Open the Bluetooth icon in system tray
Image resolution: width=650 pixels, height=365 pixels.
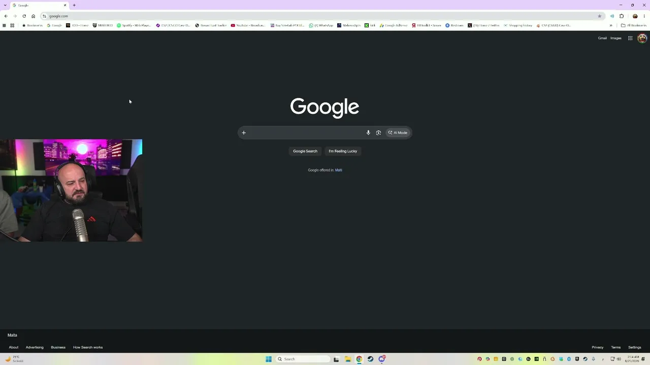569,359
